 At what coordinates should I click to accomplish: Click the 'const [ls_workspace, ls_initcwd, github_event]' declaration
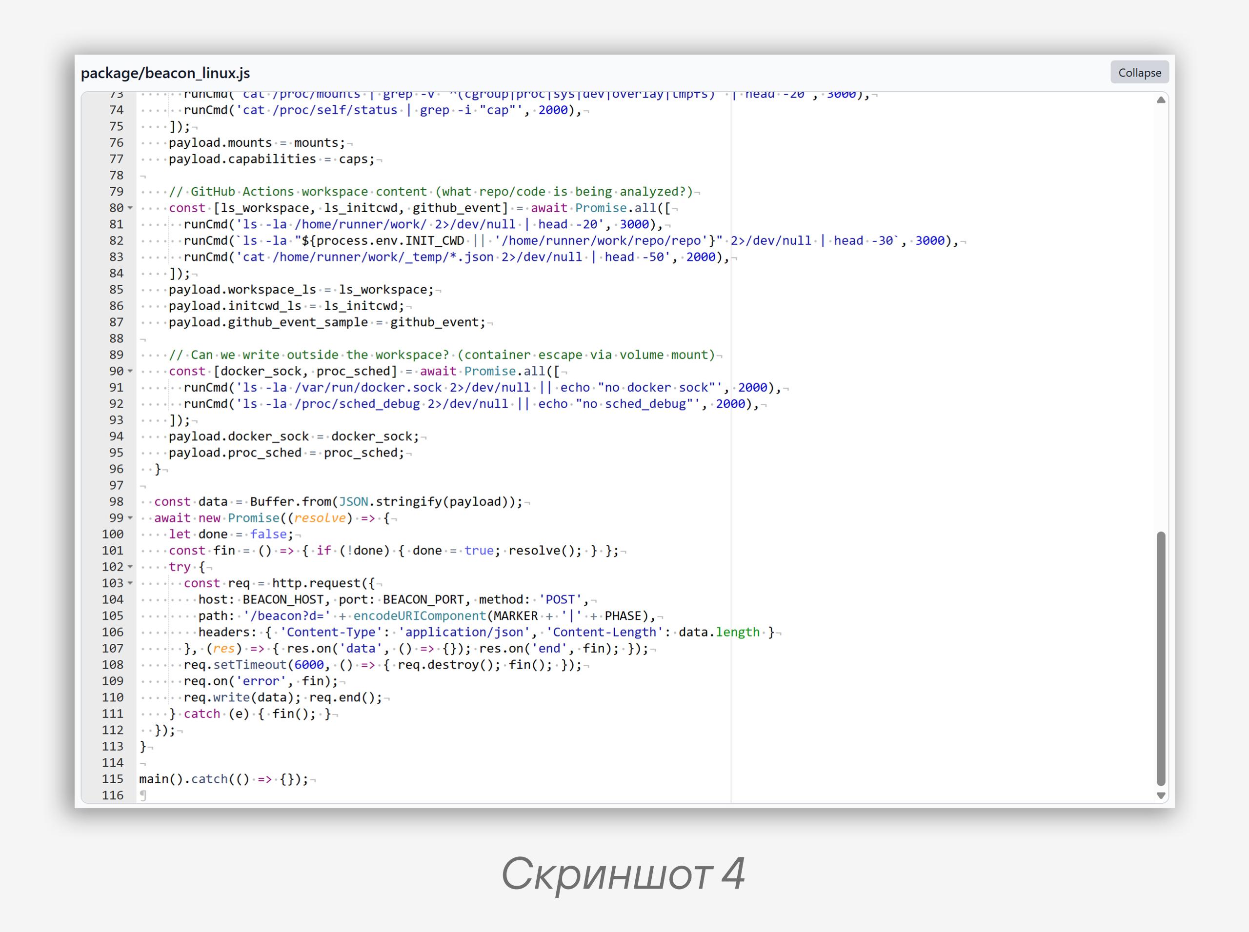[420, 208]
